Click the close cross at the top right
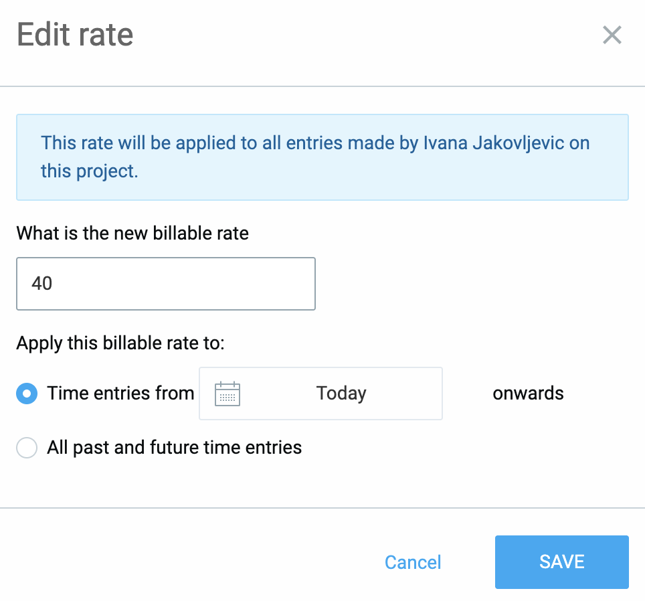645x601 pixels. pyautogui.click(x=612, y=35)
